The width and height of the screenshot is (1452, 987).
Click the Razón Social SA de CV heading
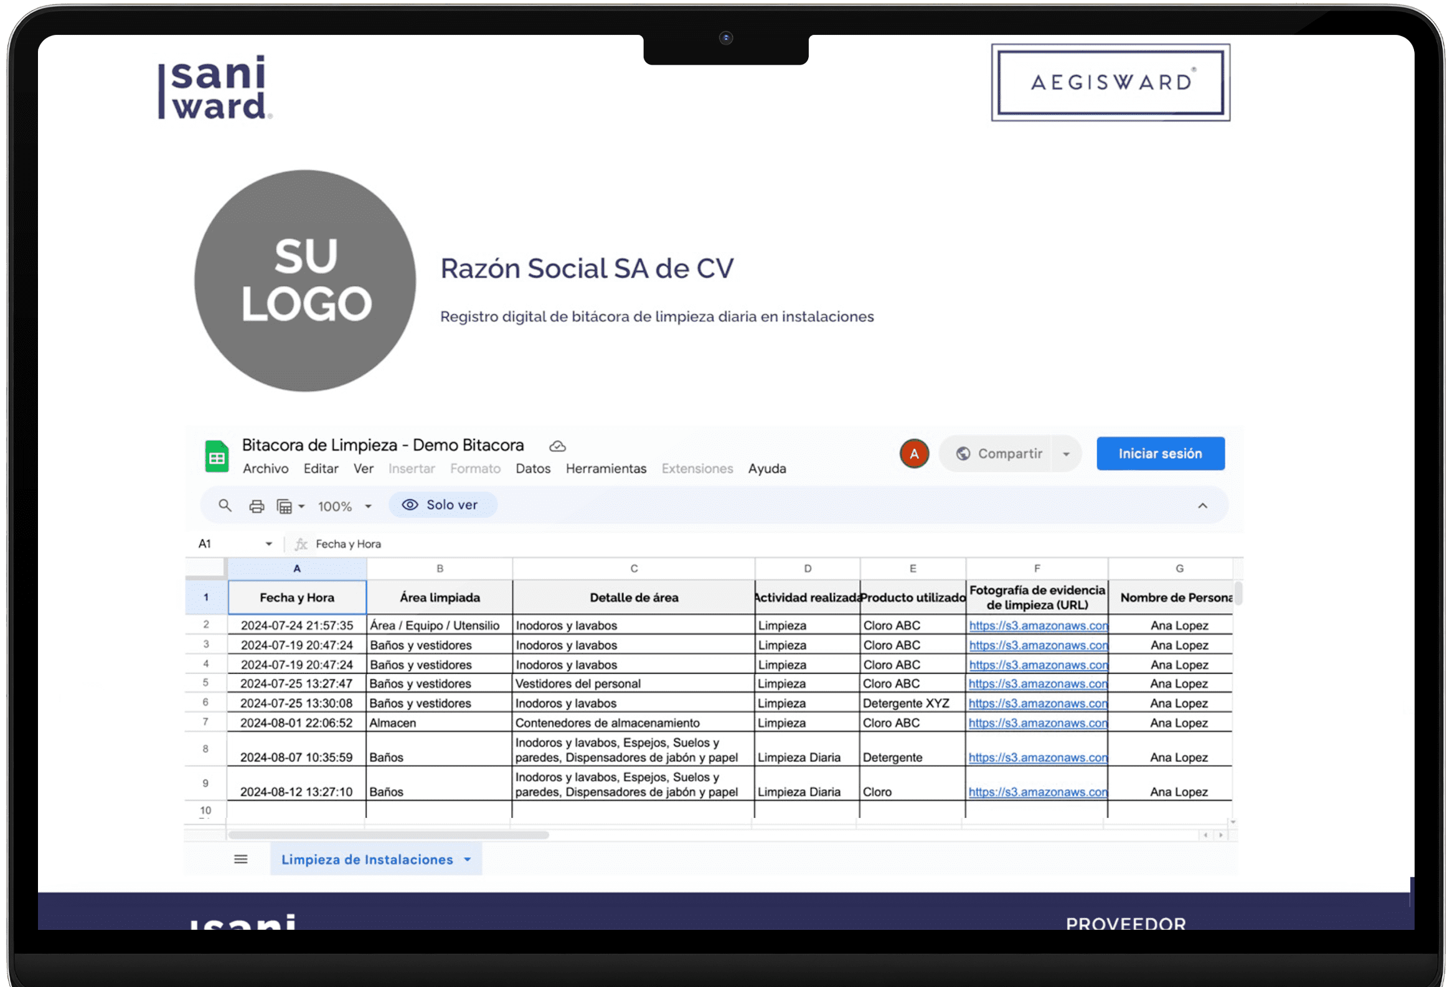click(x=587, y=268)
